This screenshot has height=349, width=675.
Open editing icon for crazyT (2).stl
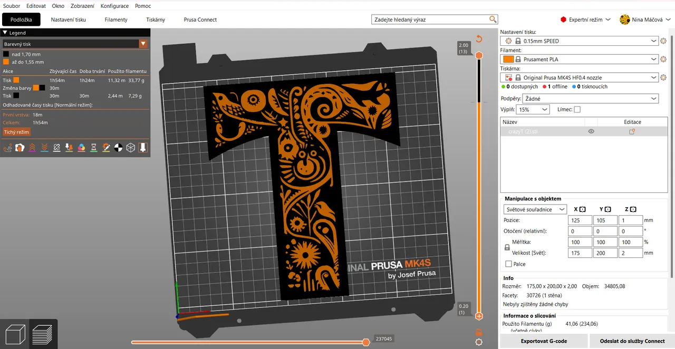point(632,132)
